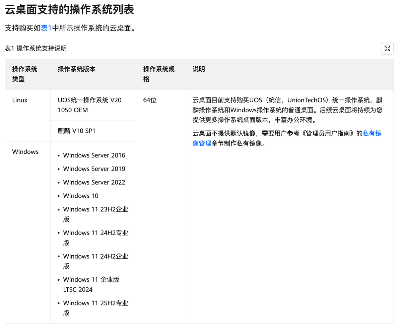Click the Windows 11 23H2企业版 list item
Image resolution: width=402 pixels, height=330 pixels.
(96, 214)
